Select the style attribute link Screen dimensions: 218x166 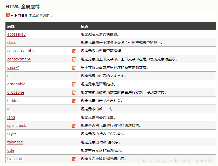click(11, 134)
